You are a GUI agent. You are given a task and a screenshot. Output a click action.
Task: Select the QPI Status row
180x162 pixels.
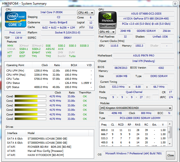[x=49, y=87]
